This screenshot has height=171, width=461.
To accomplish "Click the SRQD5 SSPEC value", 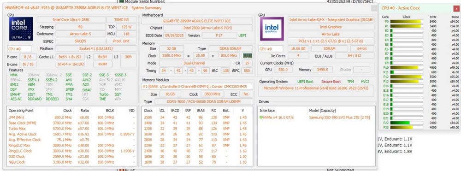I will pyautogui.click(x=81, y=41).
